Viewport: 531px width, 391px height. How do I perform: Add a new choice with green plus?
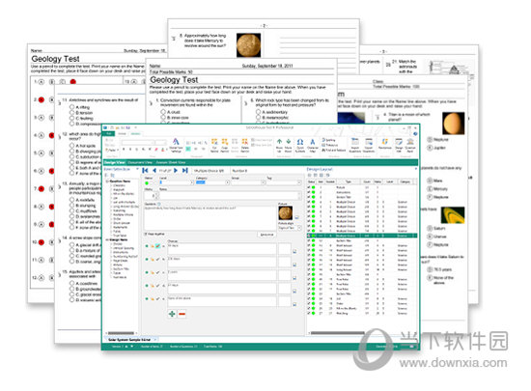tap(172, 314)
